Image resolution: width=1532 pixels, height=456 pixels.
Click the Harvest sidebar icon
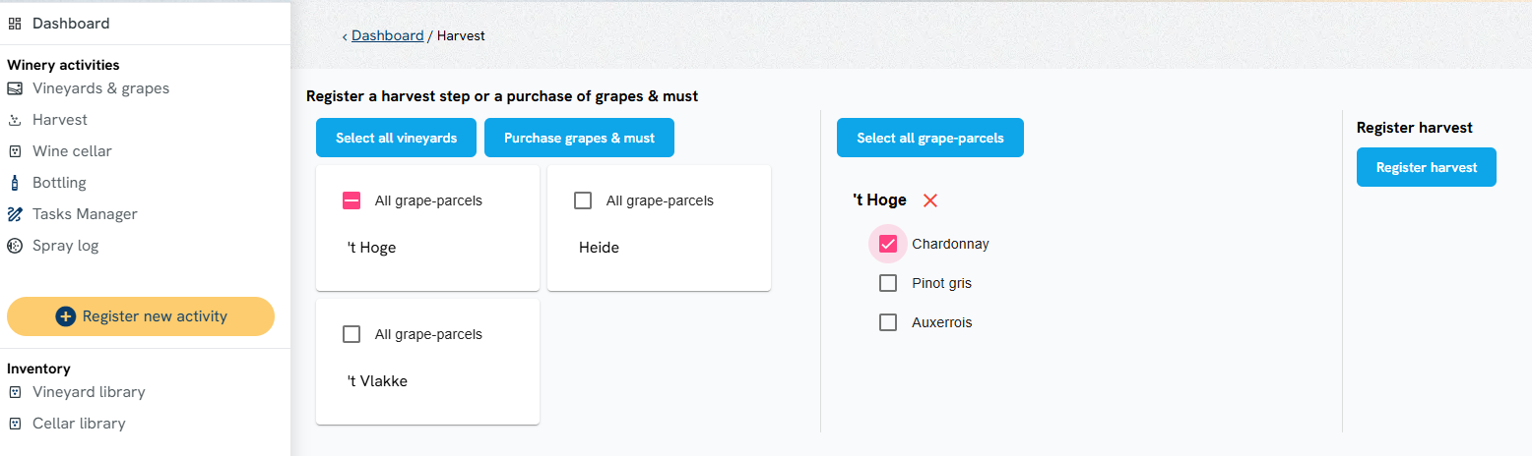pos(15,120)
